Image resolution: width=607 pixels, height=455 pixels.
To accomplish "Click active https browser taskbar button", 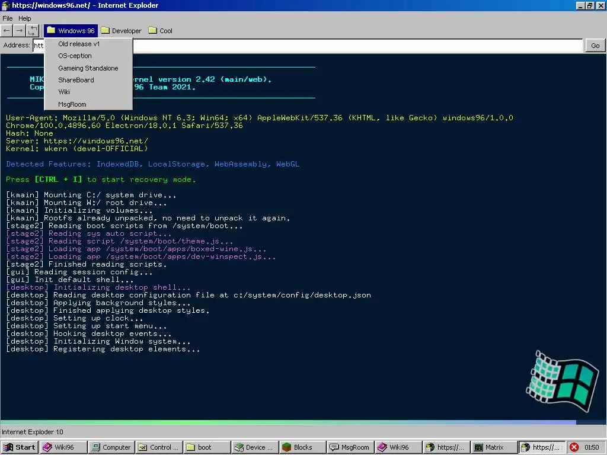I will 542,447.
